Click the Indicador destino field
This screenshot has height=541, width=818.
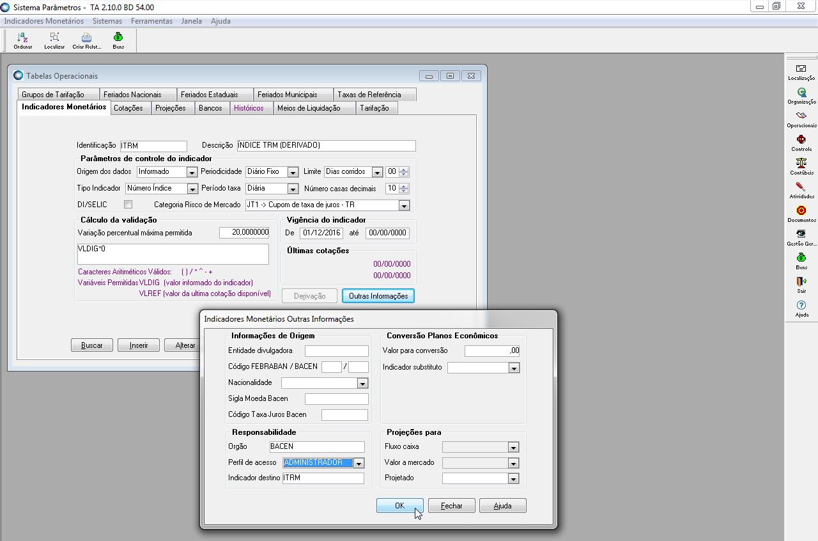click(323, 478)
